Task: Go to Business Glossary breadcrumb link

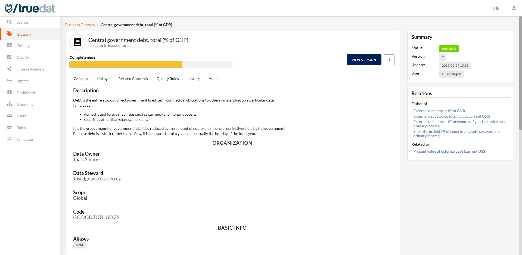Action: [80, 25]
